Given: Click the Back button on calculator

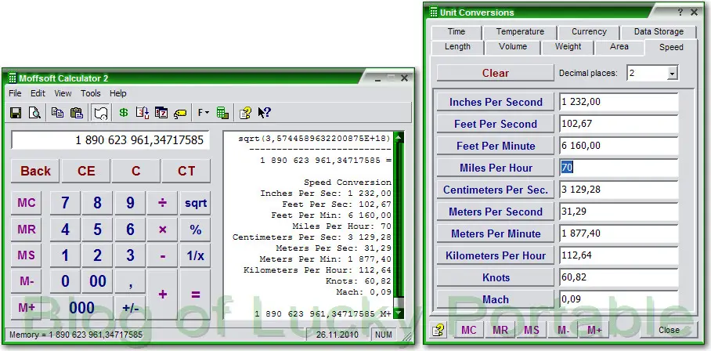Looking at the screenshot, I should coord(35,171).
